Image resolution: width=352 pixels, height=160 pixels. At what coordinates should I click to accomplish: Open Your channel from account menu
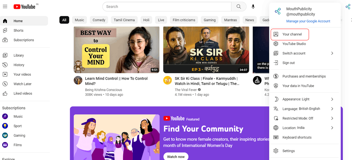coord(289,34)
